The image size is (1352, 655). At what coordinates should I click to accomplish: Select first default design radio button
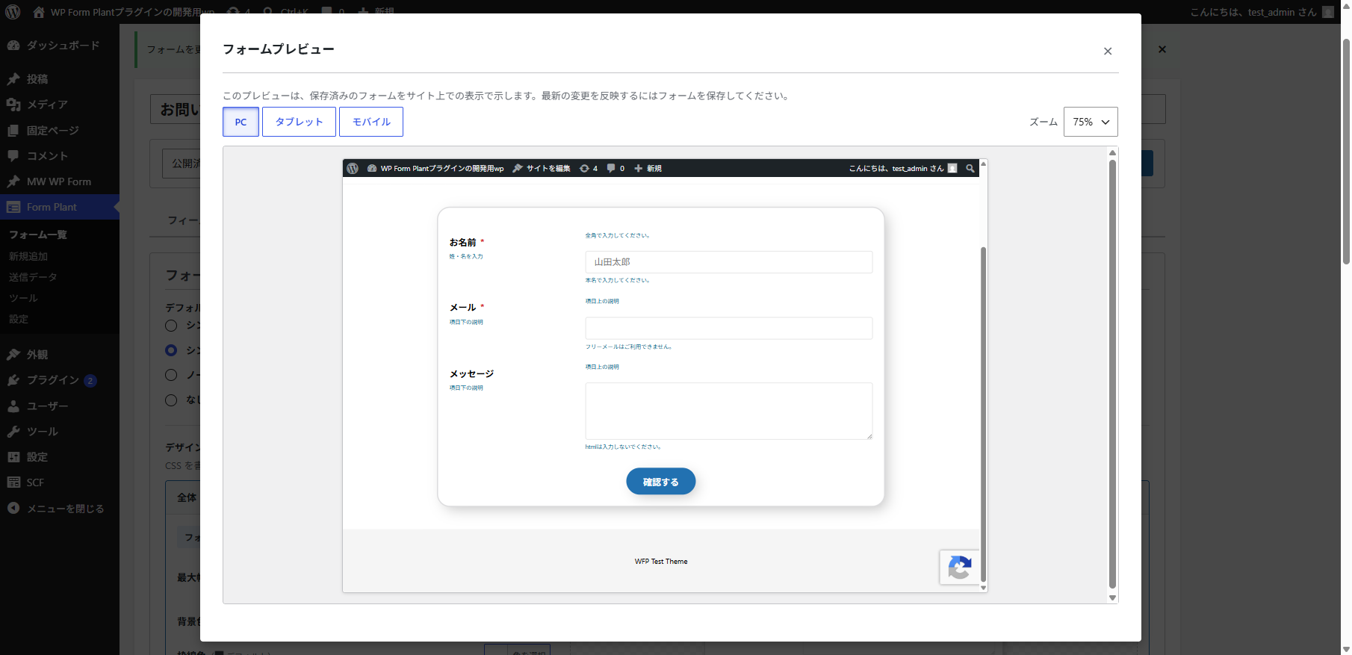click(x=171, y=326)
